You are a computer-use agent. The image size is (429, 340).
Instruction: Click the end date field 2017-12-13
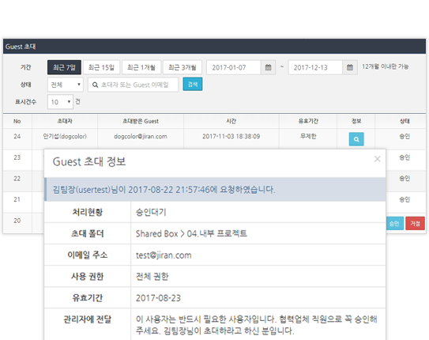click(x=315, y=67)
